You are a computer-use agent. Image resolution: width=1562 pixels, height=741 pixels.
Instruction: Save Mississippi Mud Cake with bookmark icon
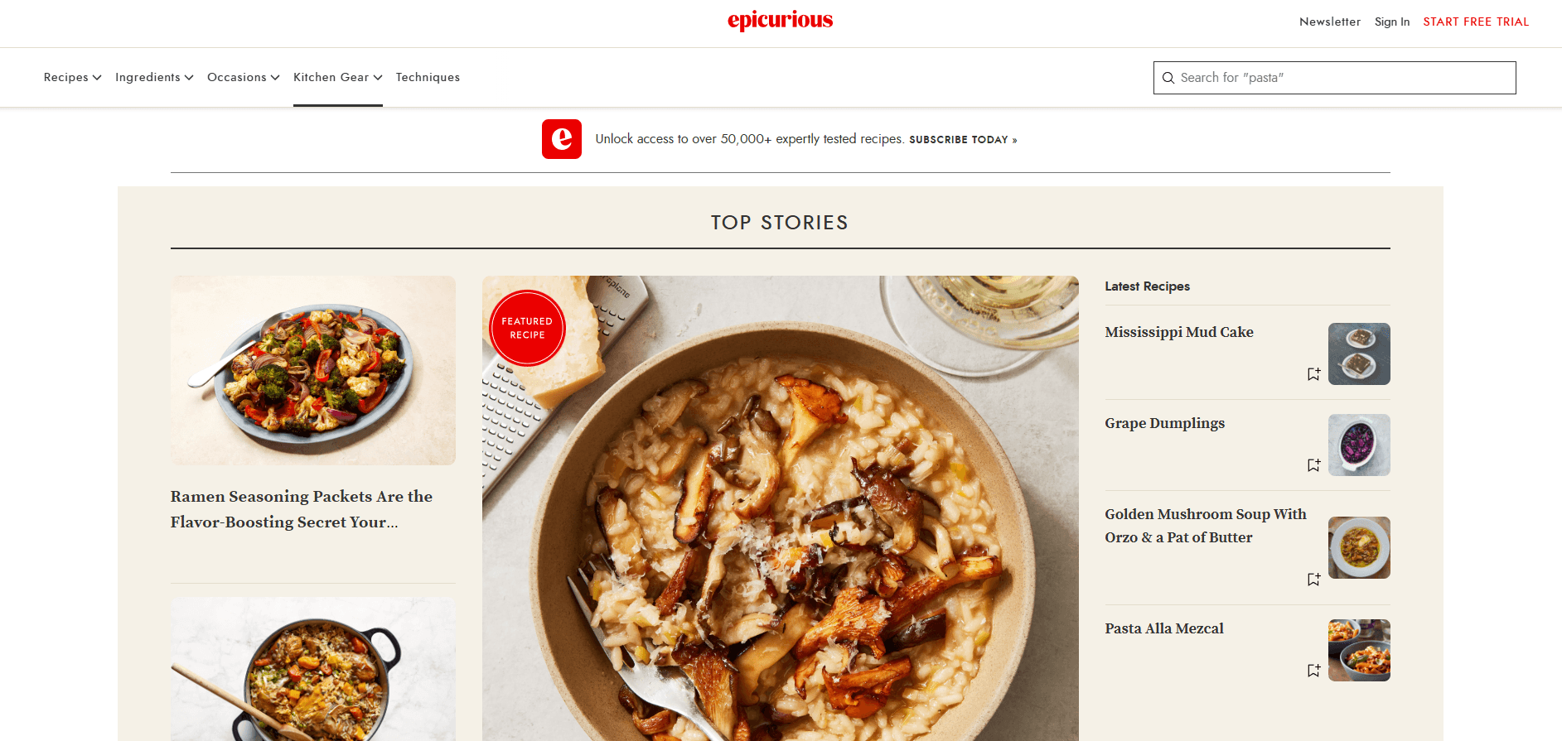tap(1313, 374)
